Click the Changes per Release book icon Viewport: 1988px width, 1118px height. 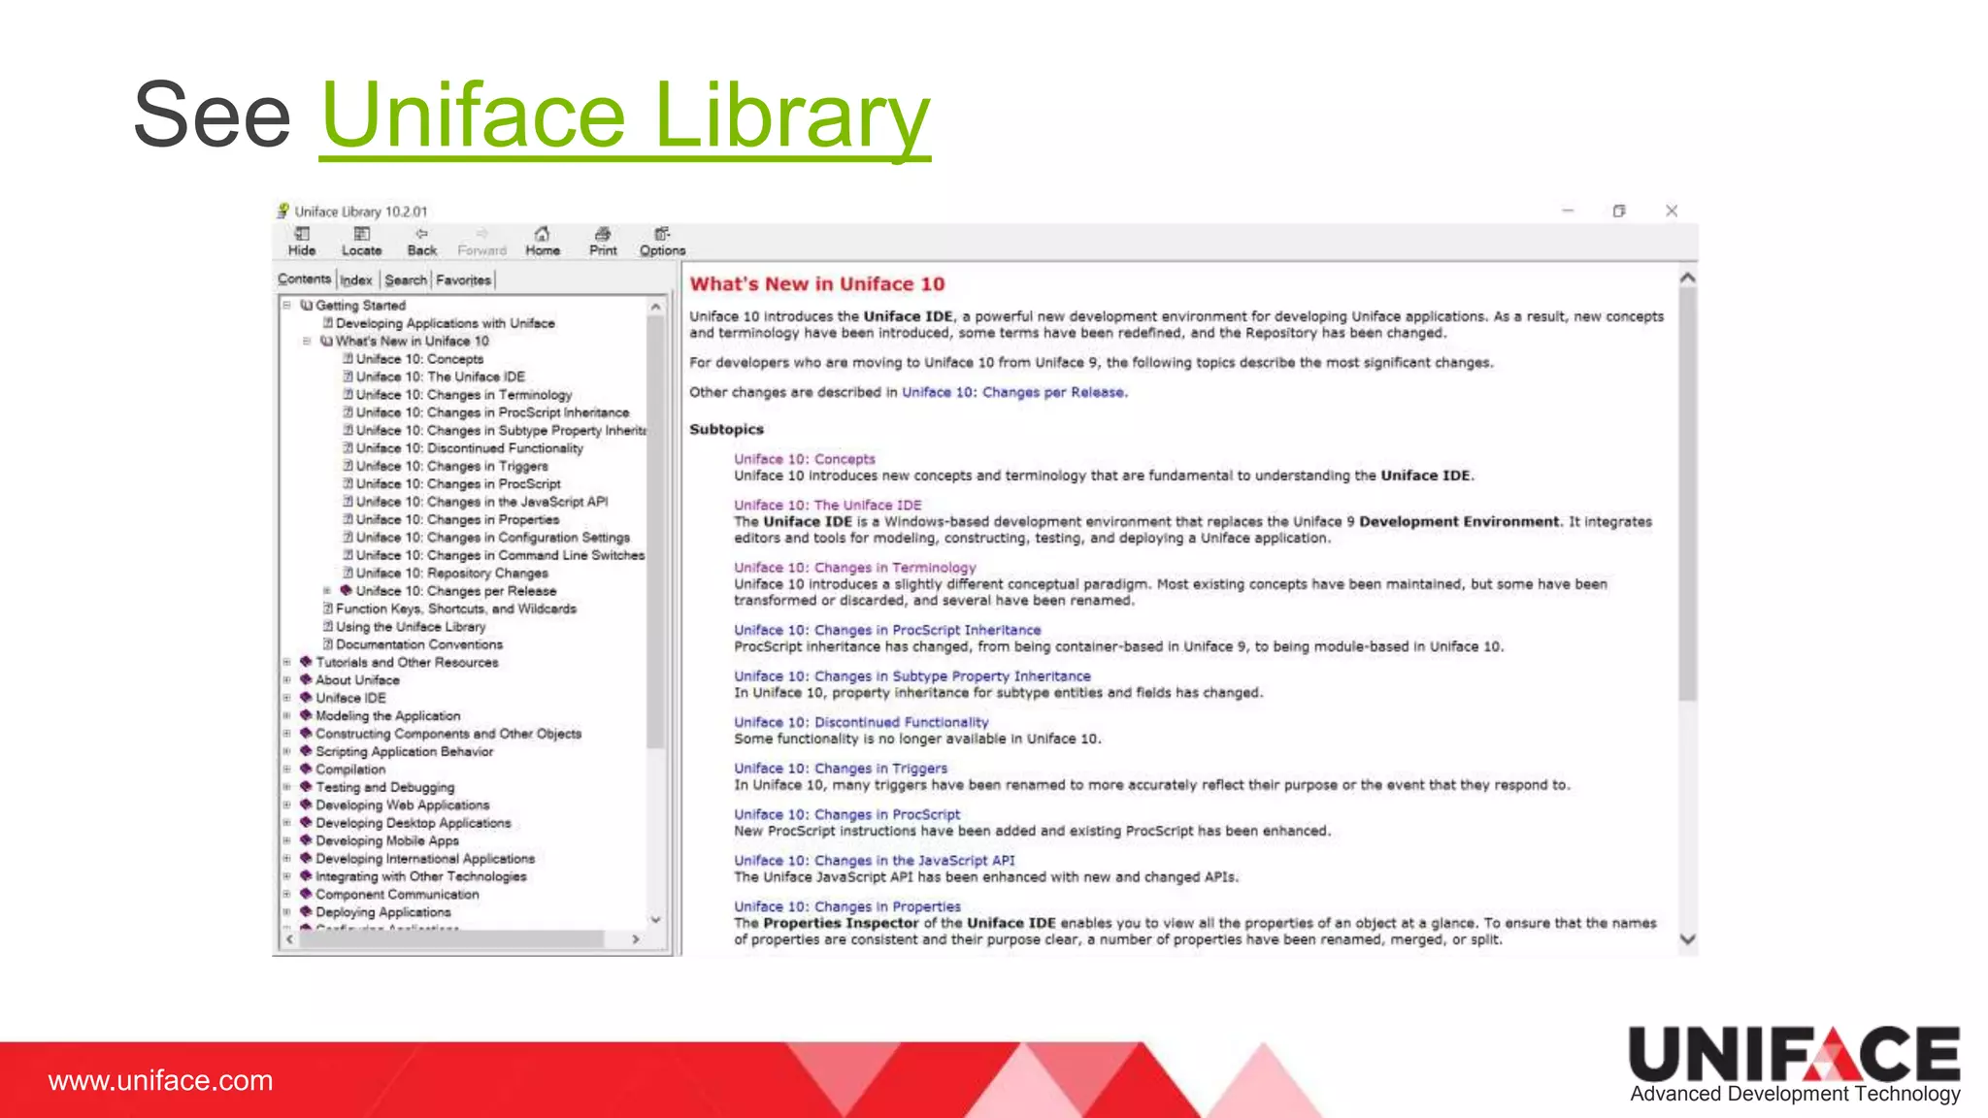point(346,590)
